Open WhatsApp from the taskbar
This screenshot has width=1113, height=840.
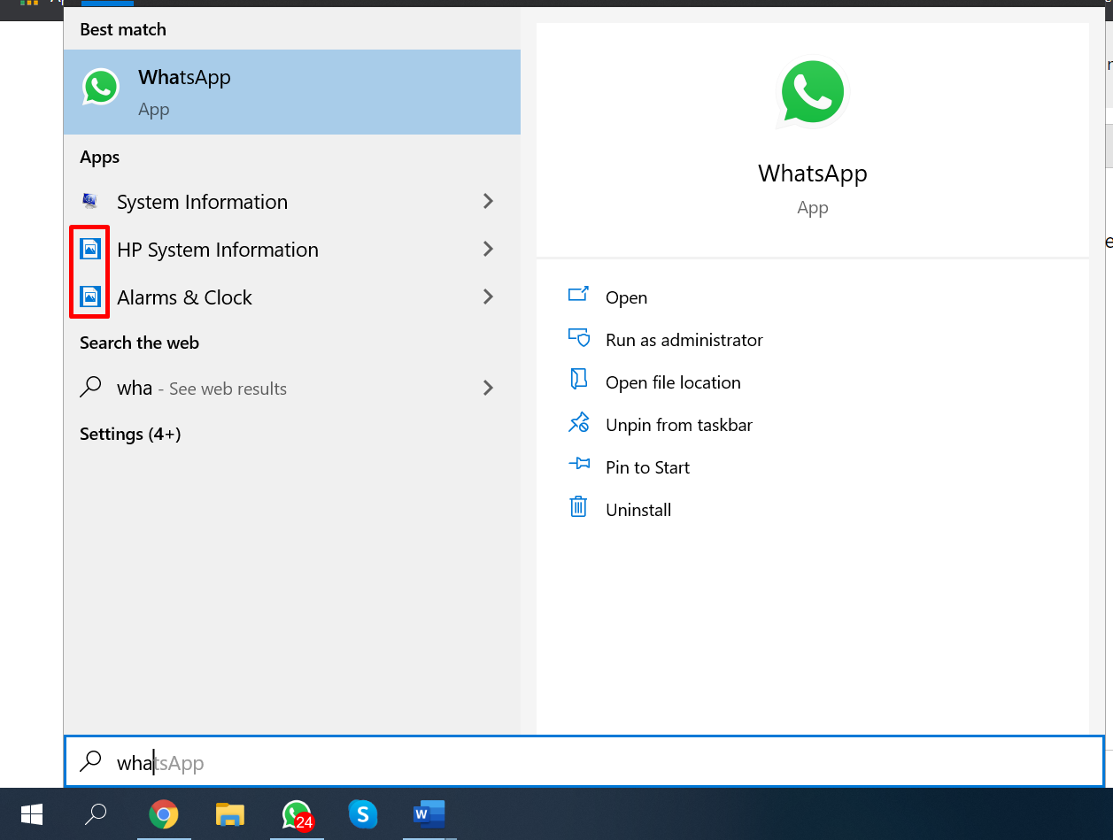[297, 814]
